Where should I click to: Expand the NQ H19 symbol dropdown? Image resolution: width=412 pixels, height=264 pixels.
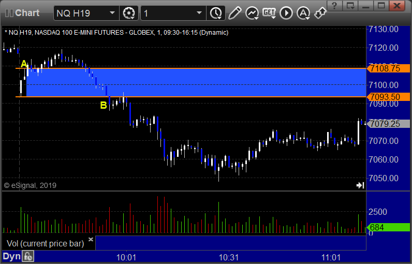point(112,13)
